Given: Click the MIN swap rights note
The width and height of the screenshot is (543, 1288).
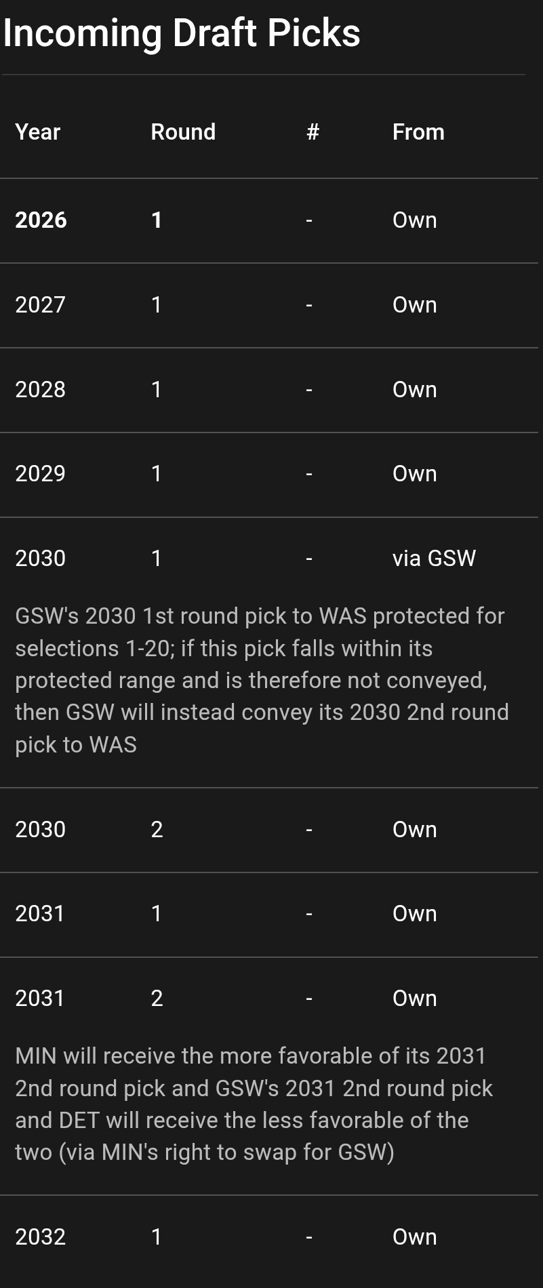Looking at the screenshot, I should pos(254,1104).
